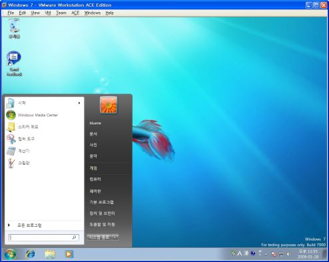This screenshot has width=329, height=262.
Task: Click the Windows Start orb
Action: tap(10, 254)
